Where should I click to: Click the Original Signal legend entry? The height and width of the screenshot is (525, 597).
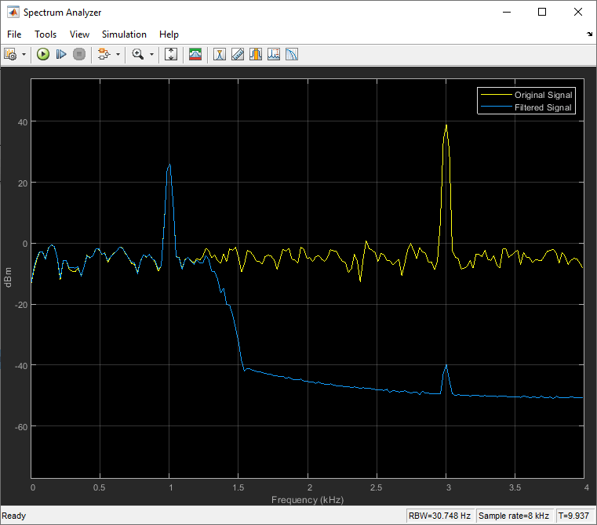click(x=543, y=95)
